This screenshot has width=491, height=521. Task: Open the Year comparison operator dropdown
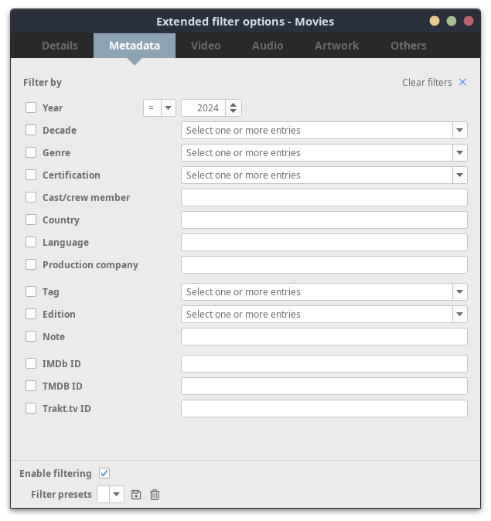168,108
